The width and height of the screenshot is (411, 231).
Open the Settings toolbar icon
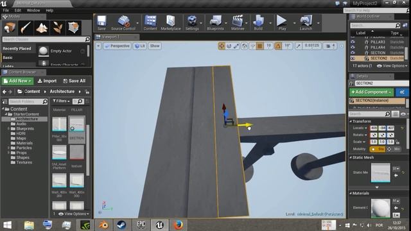tap(192, 23)
